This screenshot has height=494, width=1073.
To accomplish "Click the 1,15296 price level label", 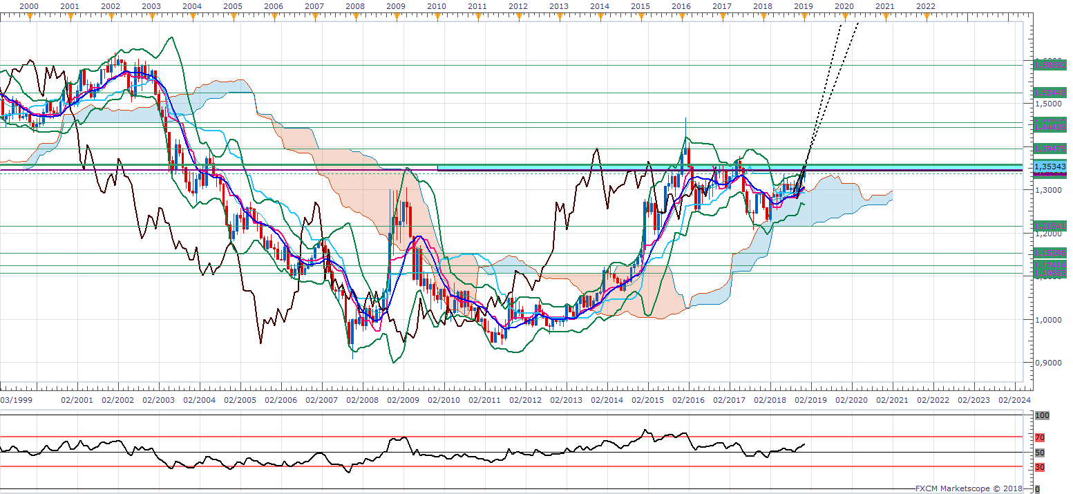I will 1050,253.
